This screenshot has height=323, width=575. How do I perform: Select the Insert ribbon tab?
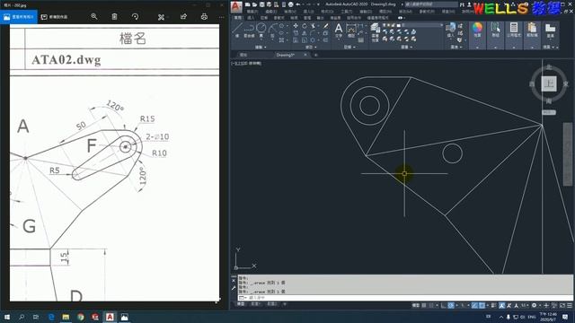click(251, 18)
